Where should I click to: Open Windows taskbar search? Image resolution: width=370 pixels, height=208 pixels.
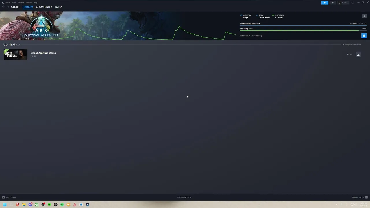11,205
